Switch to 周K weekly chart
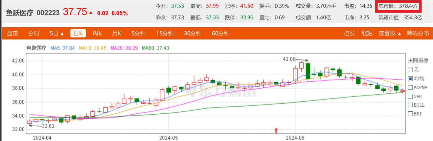The width and height of the screenshot is (433, 141). point(97,33)
